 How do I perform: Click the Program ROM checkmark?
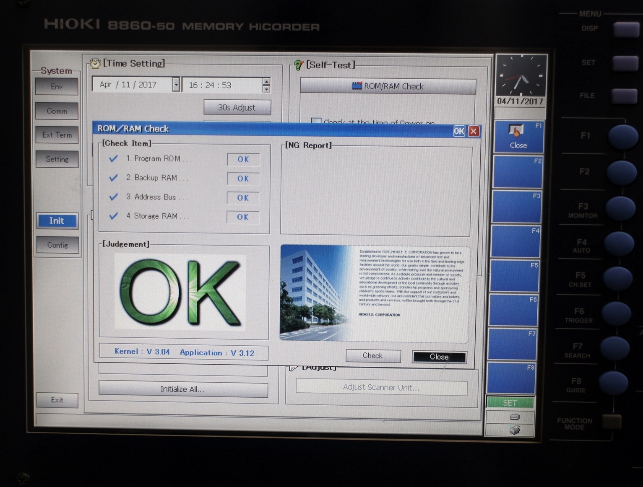pyautogui.click(x=113, y=158)
